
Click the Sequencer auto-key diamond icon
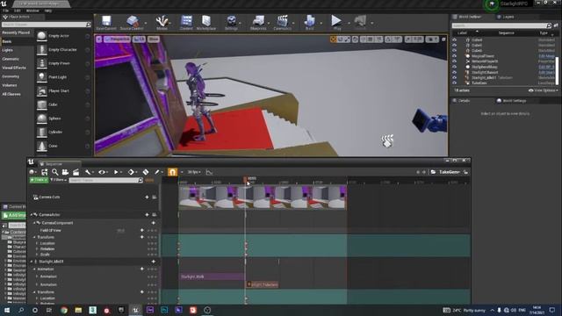[146, 172]
